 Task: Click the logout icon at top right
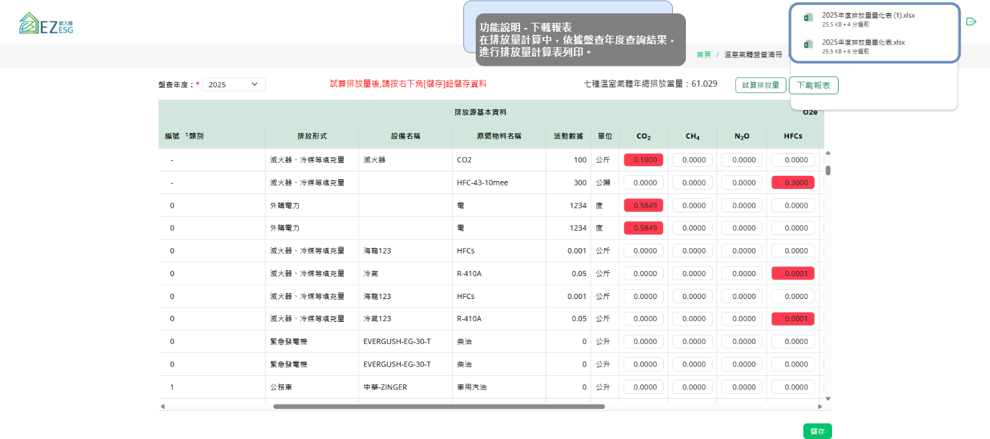(971, 21)
